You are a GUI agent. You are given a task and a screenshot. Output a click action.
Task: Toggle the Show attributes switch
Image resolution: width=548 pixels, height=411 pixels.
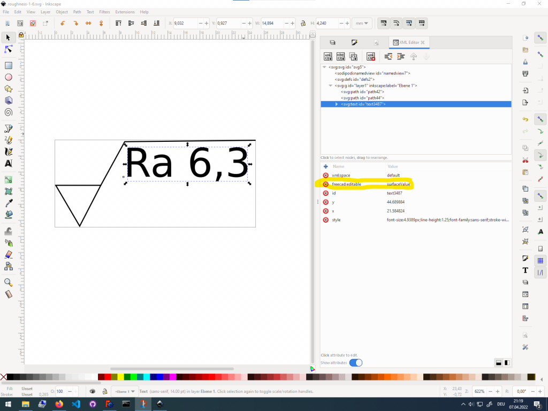point(356,362)
